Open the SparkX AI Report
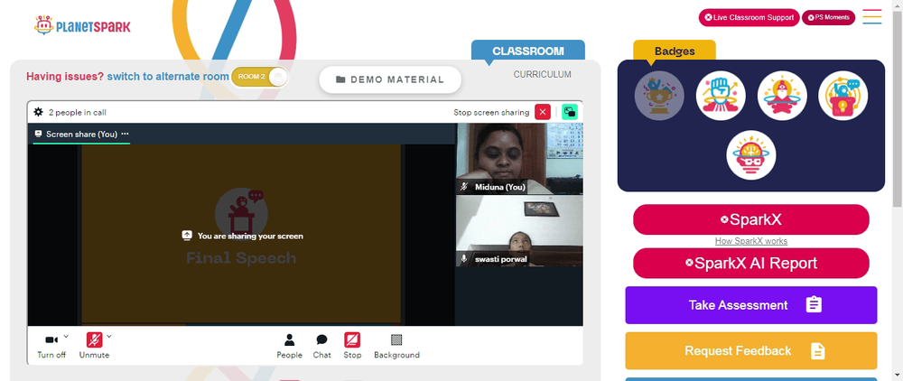This screenshot has width=903, height=381. [x=751, y=263]
